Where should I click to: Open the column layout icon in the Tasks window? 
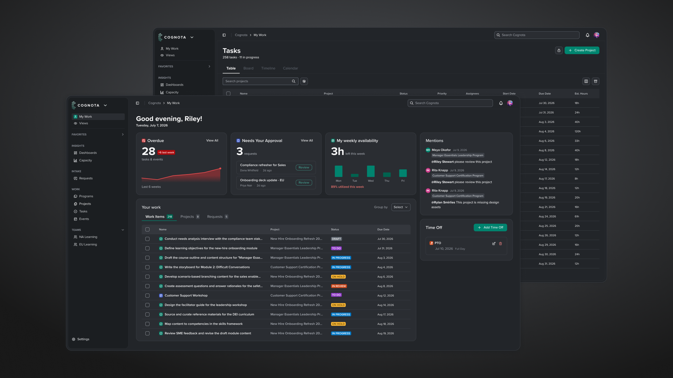click(x=586, y=81)
